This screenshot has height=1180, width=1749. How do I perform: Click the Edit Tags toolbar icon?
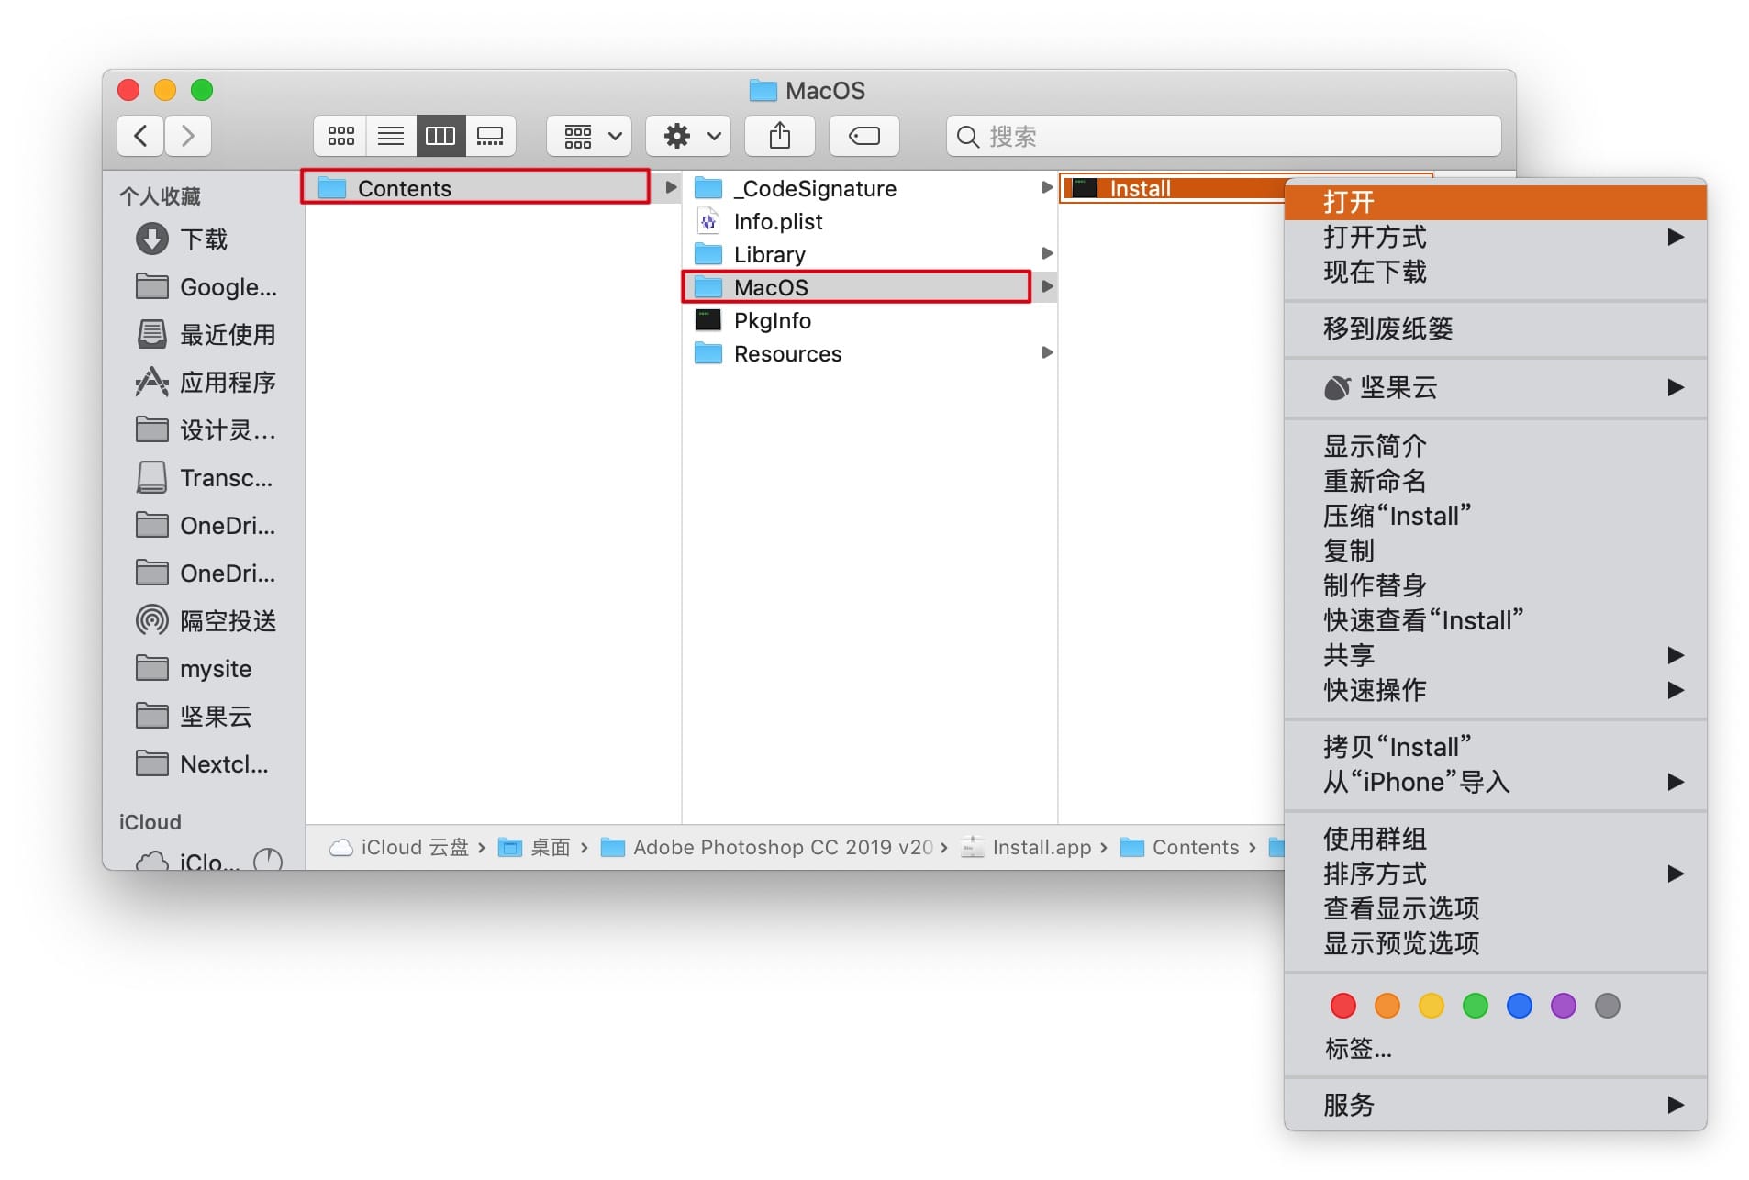pos(863,137)
